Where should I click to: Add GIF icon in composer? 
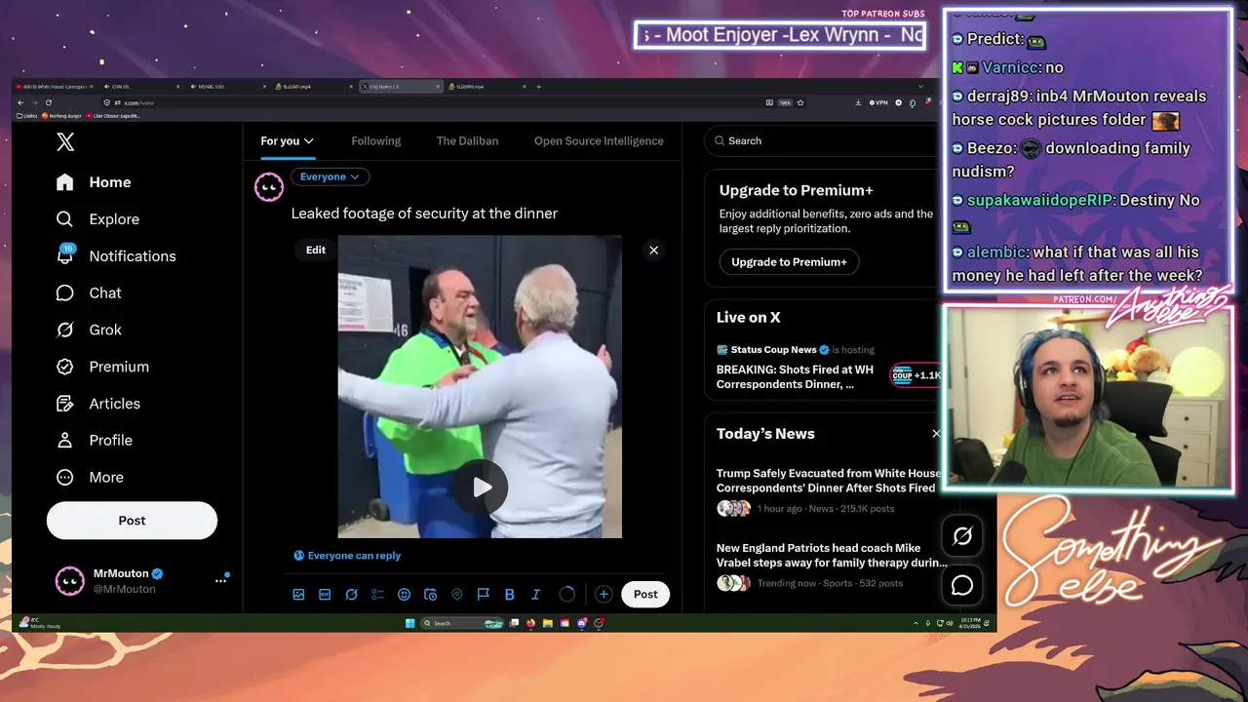coord(325,595)
